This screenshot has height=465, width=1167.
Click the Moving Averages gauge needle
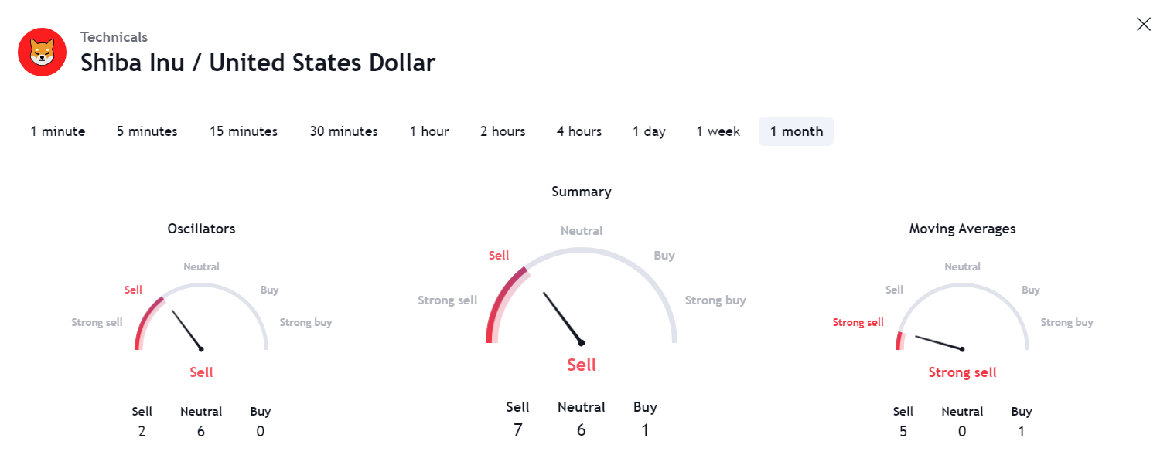[939, 342]
